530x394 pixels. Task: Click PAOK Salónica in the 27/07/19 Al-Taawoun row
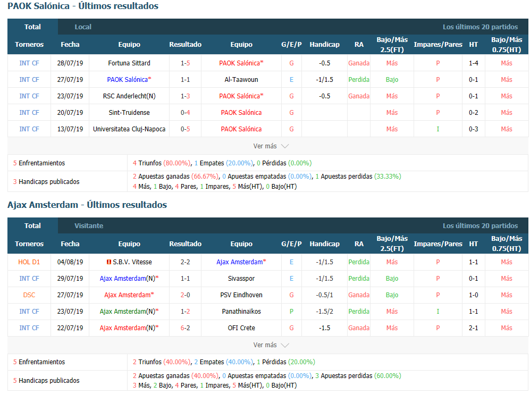(128, 80)
